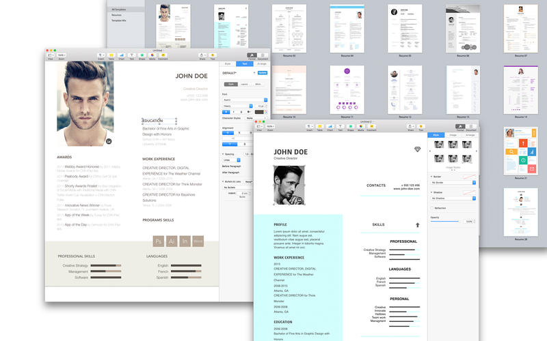547x341 pixels.
Task: Click Share icon in Untitled 2 toolbar
Action: [411, 126]
